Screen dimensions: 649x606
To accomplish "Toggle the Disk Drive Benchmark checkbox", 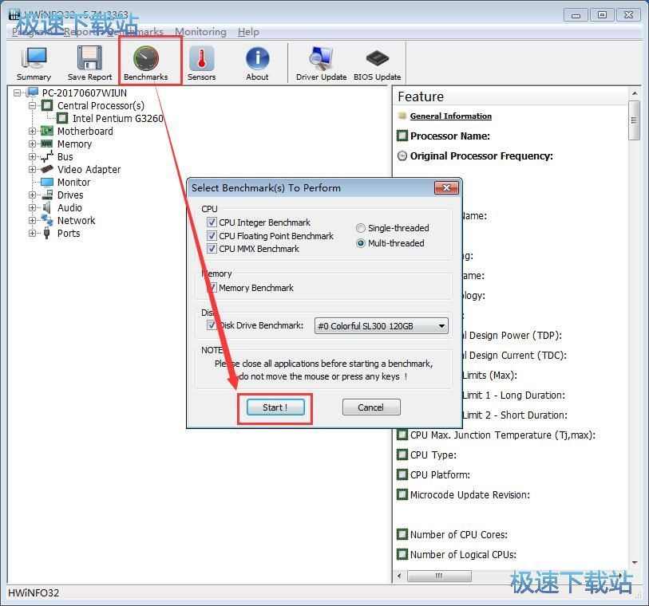I will (x=212, y=325).
